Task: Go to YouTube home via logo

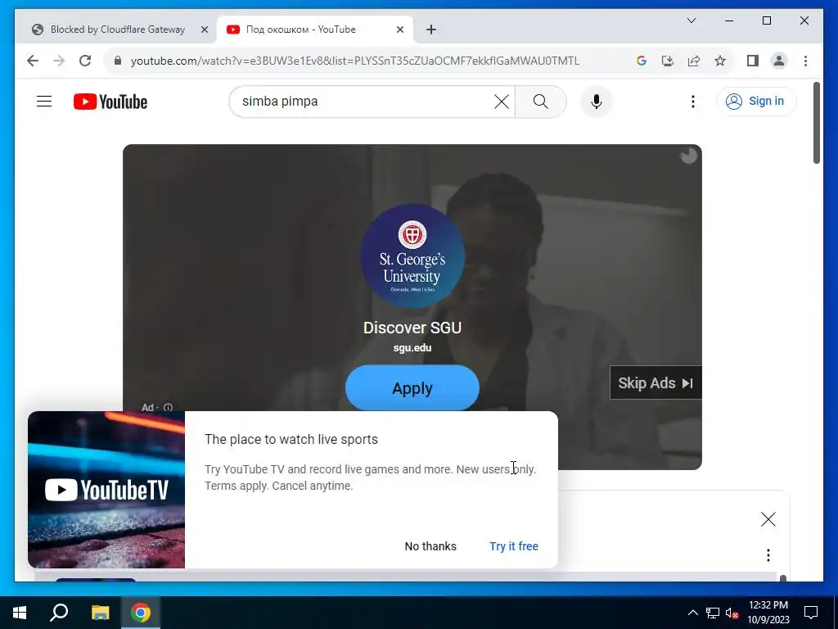Action: (x=110, y=102)
